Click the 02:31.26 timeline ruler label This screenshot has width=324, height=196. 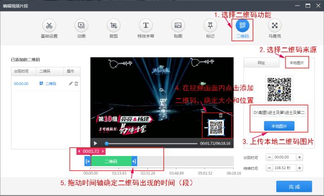148,173
